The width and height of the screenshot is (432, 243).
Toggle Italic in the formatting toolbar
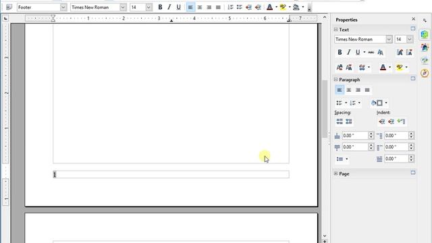(169, 7)
